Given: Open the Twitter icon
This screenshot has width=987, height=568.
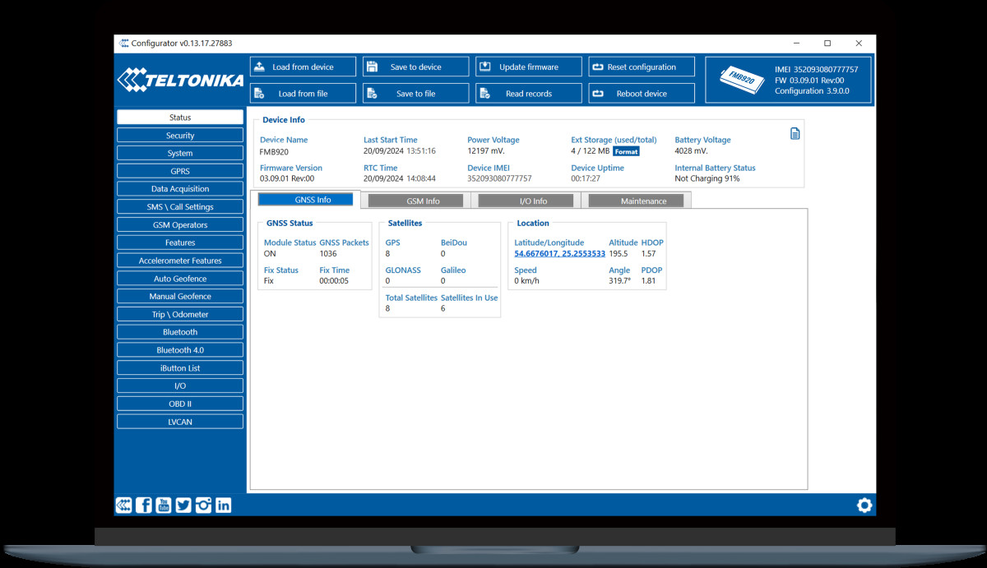Looking at the screenshot, I should point(183,506).
